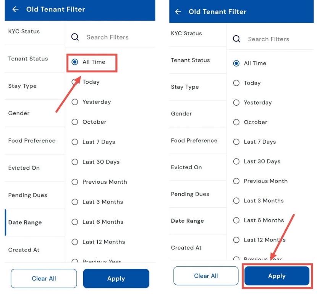Select 'Yesterday' radio in right panel
This screenshot has height=294, width=317.
[236, 103]
